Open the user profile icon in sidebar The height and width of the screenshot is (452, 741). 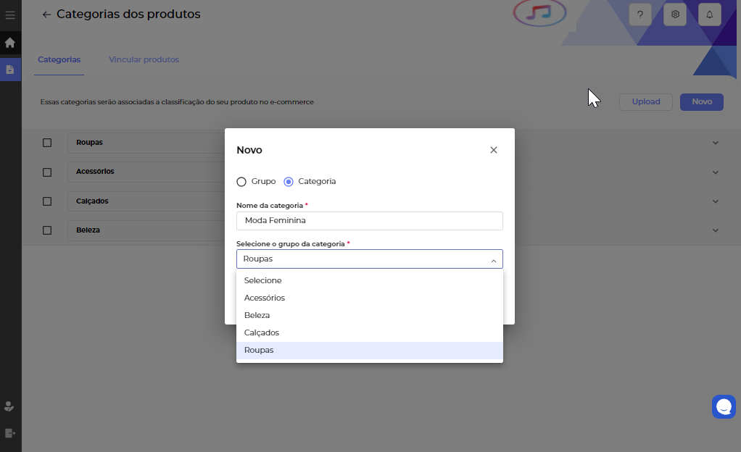point(9,406)
